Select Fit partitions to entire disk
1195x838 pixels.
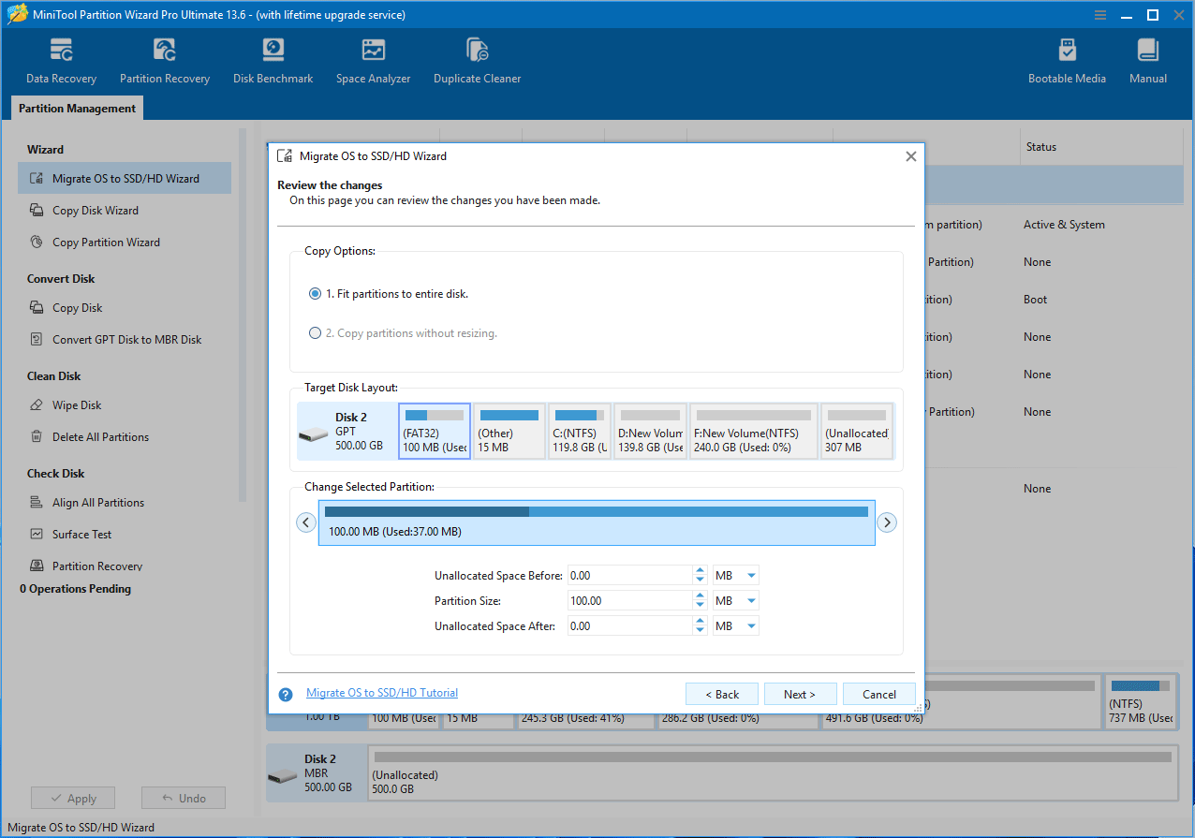pyautogui.click(x=389, y=294)
